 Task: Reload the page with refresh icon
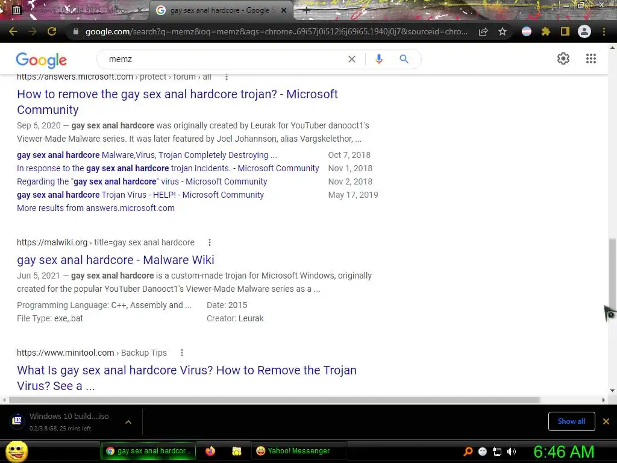(52, 31)
